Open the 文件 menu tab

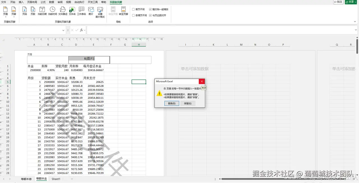(4, 2)
